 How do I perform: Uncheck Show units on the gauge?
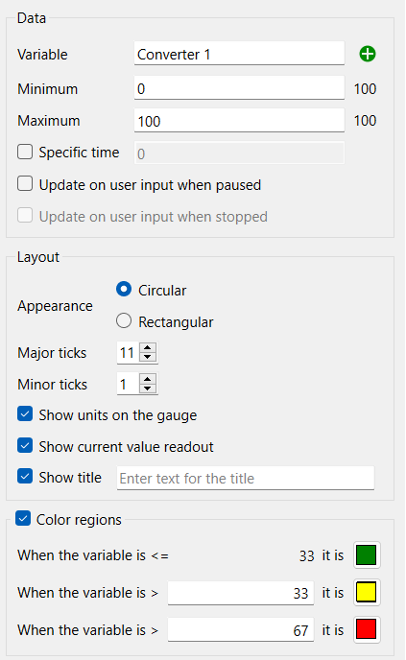point(25,414)
